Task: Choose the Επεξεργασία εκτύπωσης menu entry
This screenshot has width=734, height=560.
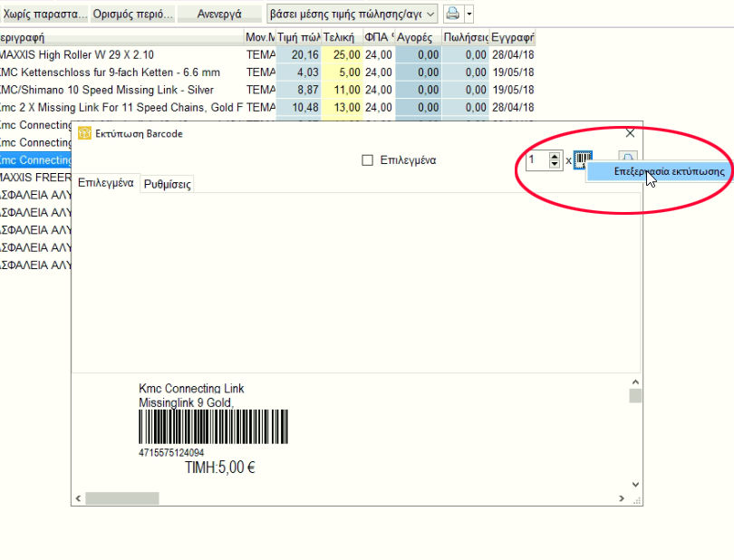Action: (x=660, y=171)
